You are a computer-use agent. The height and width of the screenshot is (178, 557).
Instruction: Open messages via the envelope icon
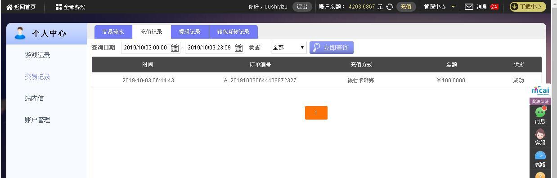469,7
